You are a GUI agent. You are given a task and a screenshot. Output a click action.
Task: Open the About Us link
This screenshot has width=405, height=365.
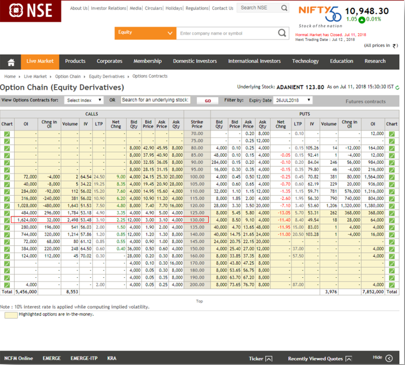pyautogui.click(x=79, y=8)
